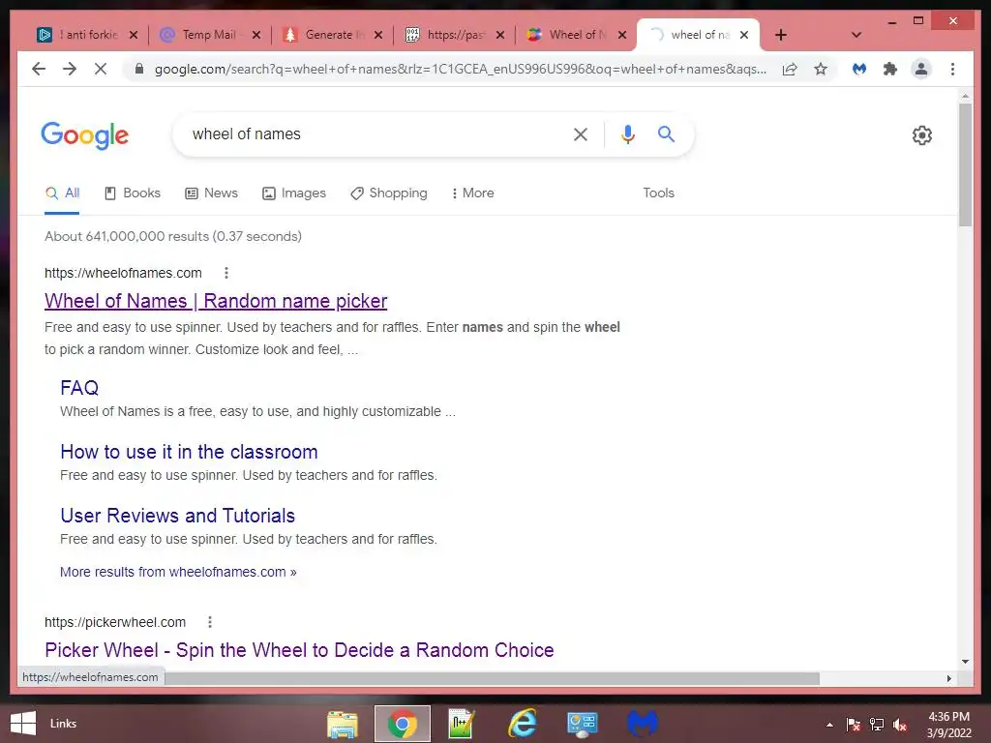991x743 pixels.
Task: Open Malwarebytes from the taskbar
Action: [x=643, y=724]
